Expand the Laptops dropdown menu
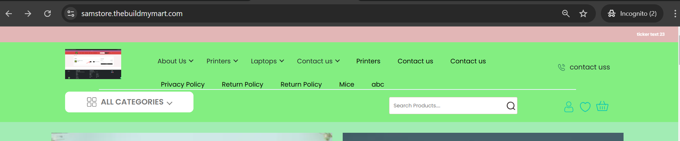This screenshot has height=141, width=680. pos(268,61)
